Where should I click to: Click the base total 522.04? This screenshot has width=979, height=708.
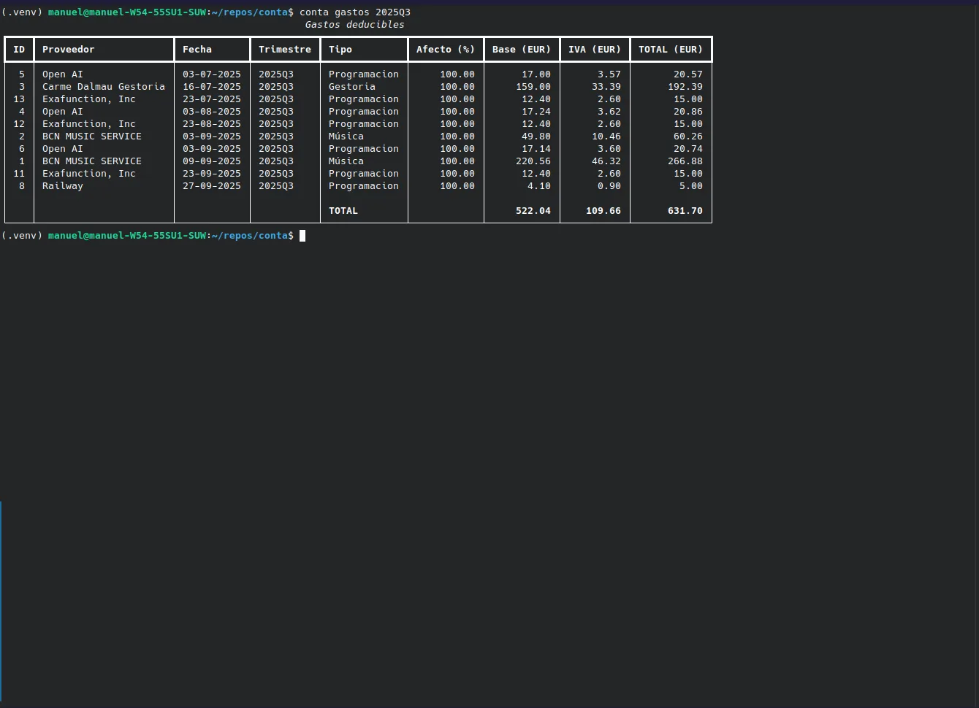(533, 211)
